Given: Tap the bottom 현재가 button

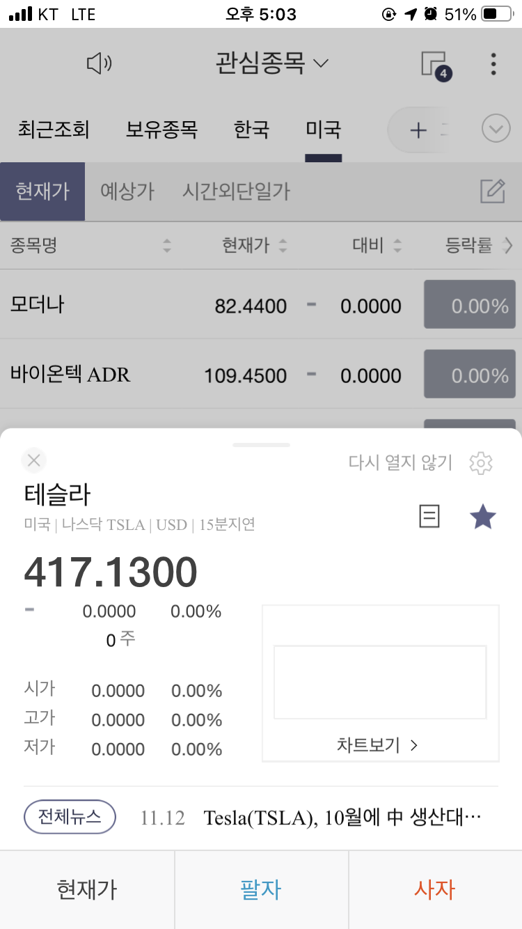Looking at the screenshot, I should [87, 889].
